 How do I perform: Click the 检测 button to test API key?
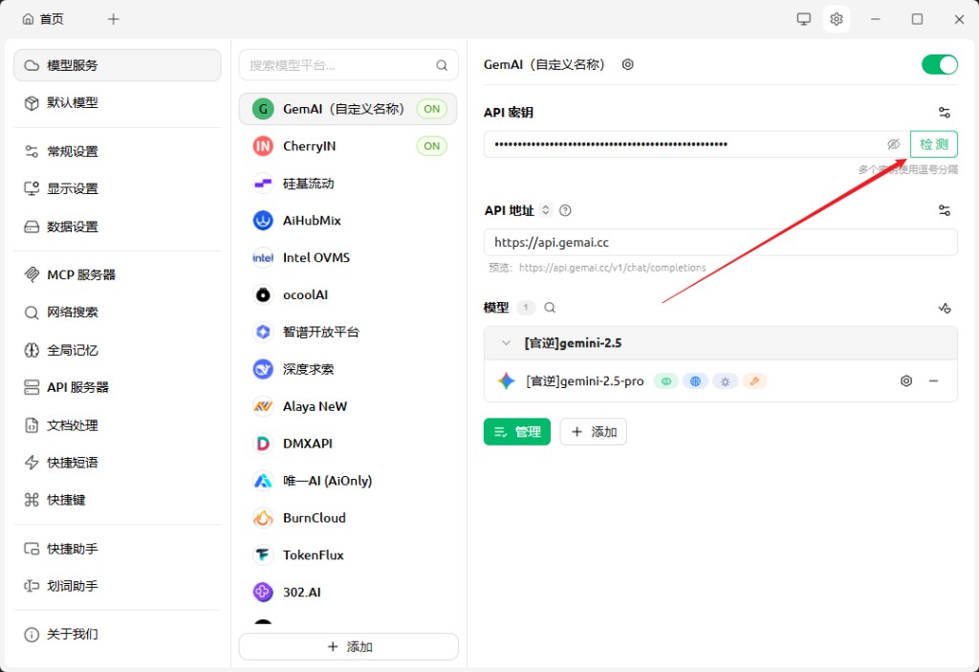click(x=932, y=143)
